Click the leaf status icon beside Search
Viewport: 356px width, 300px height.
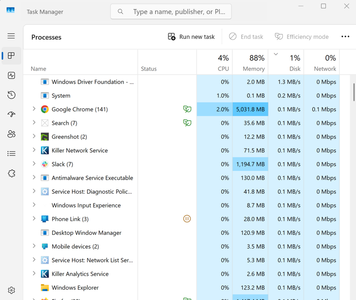[x=187, y=123]
